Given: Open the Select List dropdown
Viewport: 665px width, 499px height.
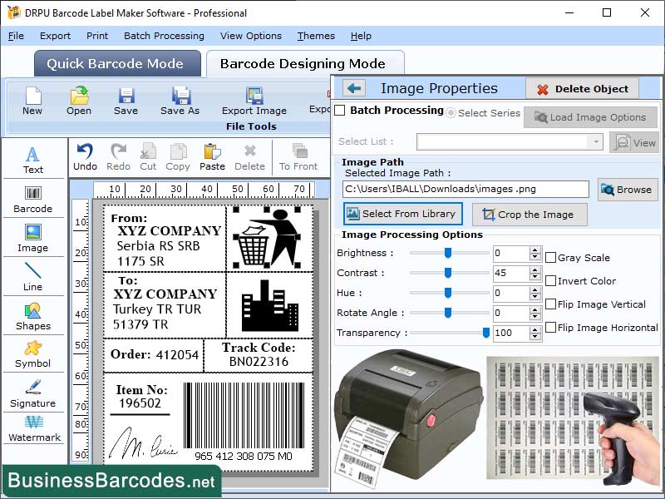Looking at the screenshot, I should [x=596, y=143].
